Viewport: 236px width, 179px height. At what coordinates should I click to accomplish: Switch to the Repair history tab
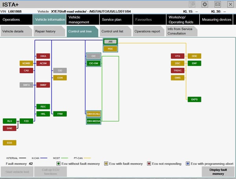coord(50,31)
